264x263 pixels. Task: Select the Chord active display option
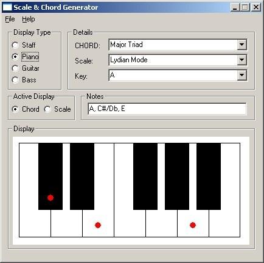[x=26, y=109]
